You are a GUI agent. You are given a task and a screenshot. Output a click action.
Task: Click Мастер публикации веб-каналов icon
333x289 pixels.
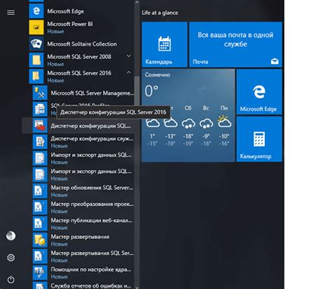click(x=40, y=224)
